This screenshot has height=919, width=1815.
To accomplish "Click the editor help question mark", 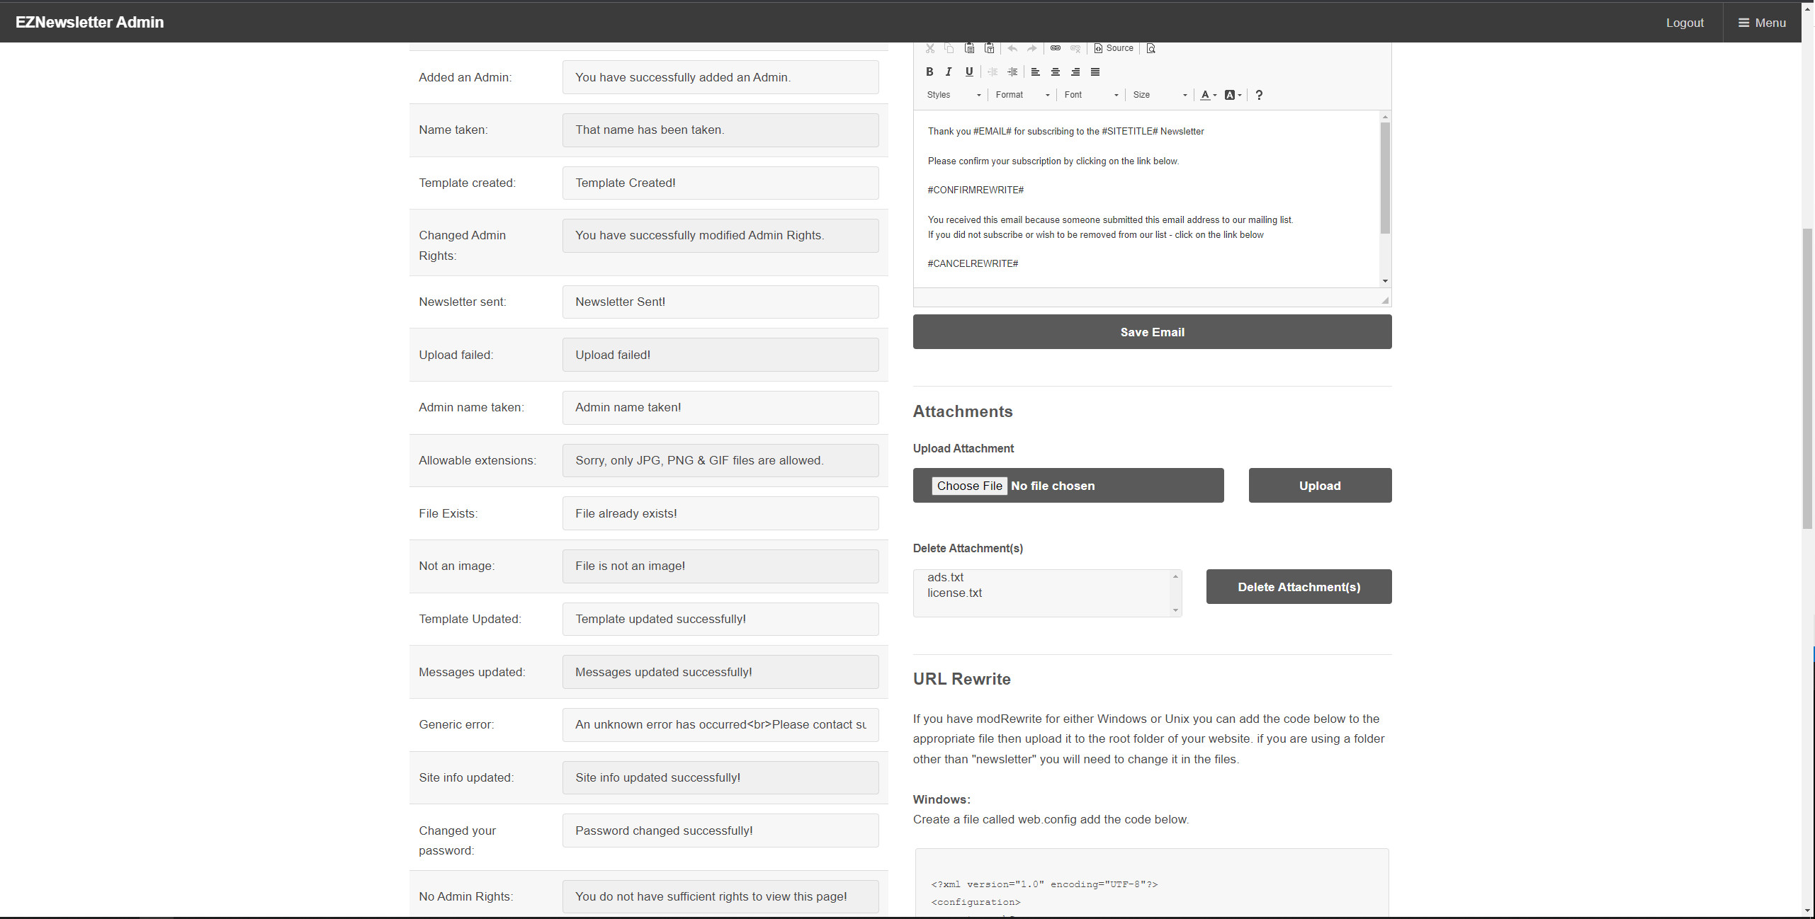I will 1259,95.
